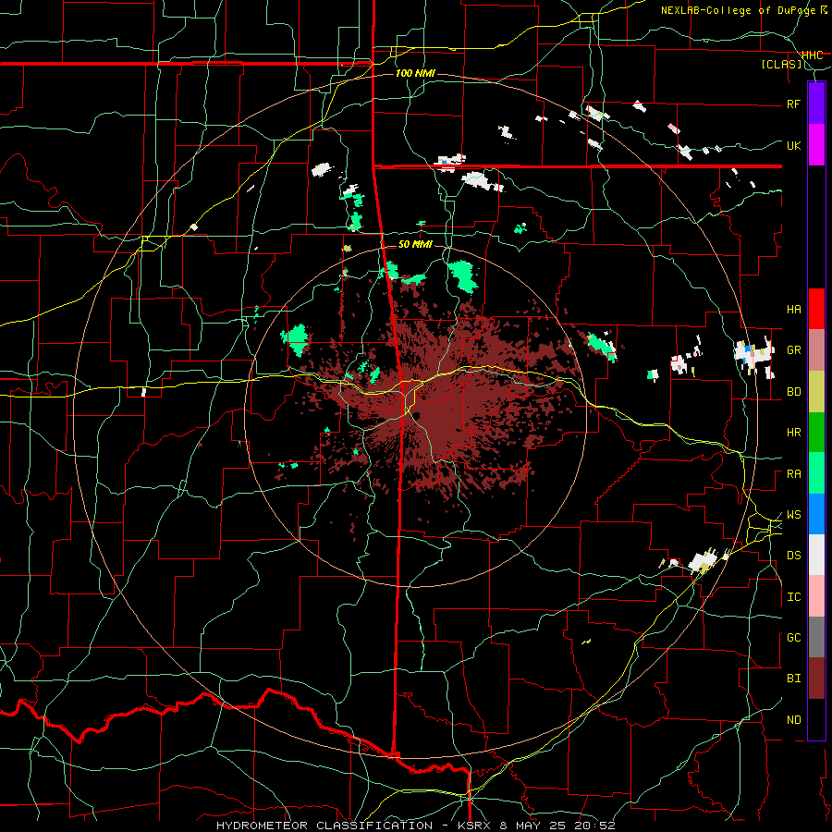Click the 'BD' legend label
832x832 pixels.
coord(794,392)
